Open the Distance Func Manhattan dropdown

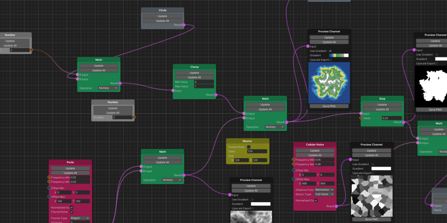coord(325,190)
